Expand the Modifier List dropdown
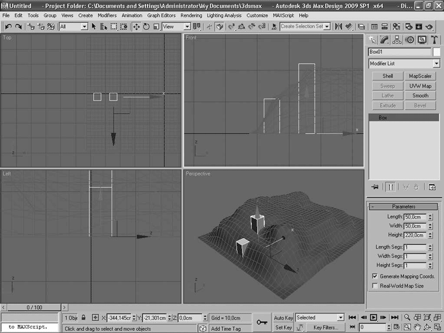This screenshot has width=444, height=333. [x=436, y=64]
